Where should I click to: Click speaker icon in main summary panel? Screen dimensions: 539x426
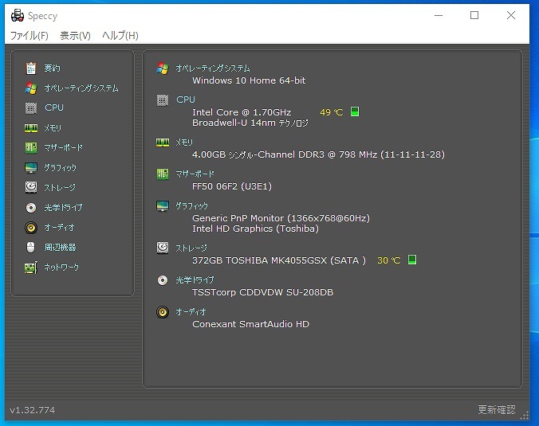(163, 312)
